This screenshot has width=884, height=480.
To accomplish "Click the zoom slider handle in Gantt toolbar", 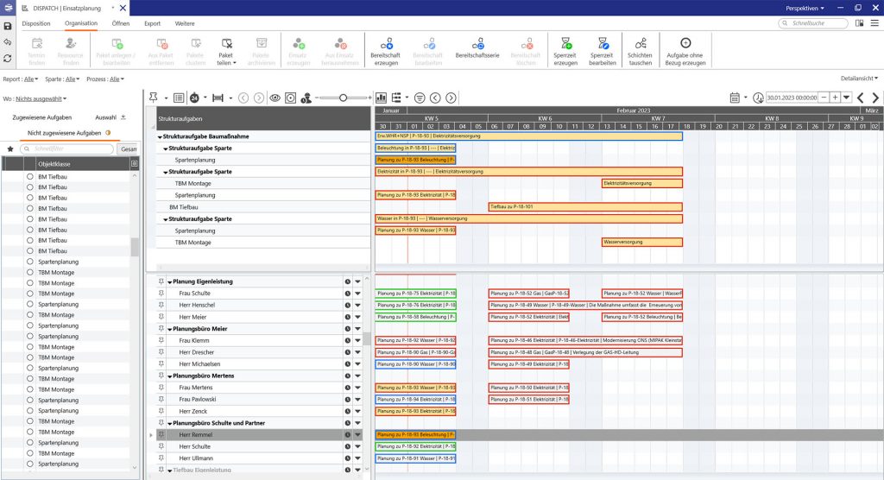I will click(x=344, y=98).
